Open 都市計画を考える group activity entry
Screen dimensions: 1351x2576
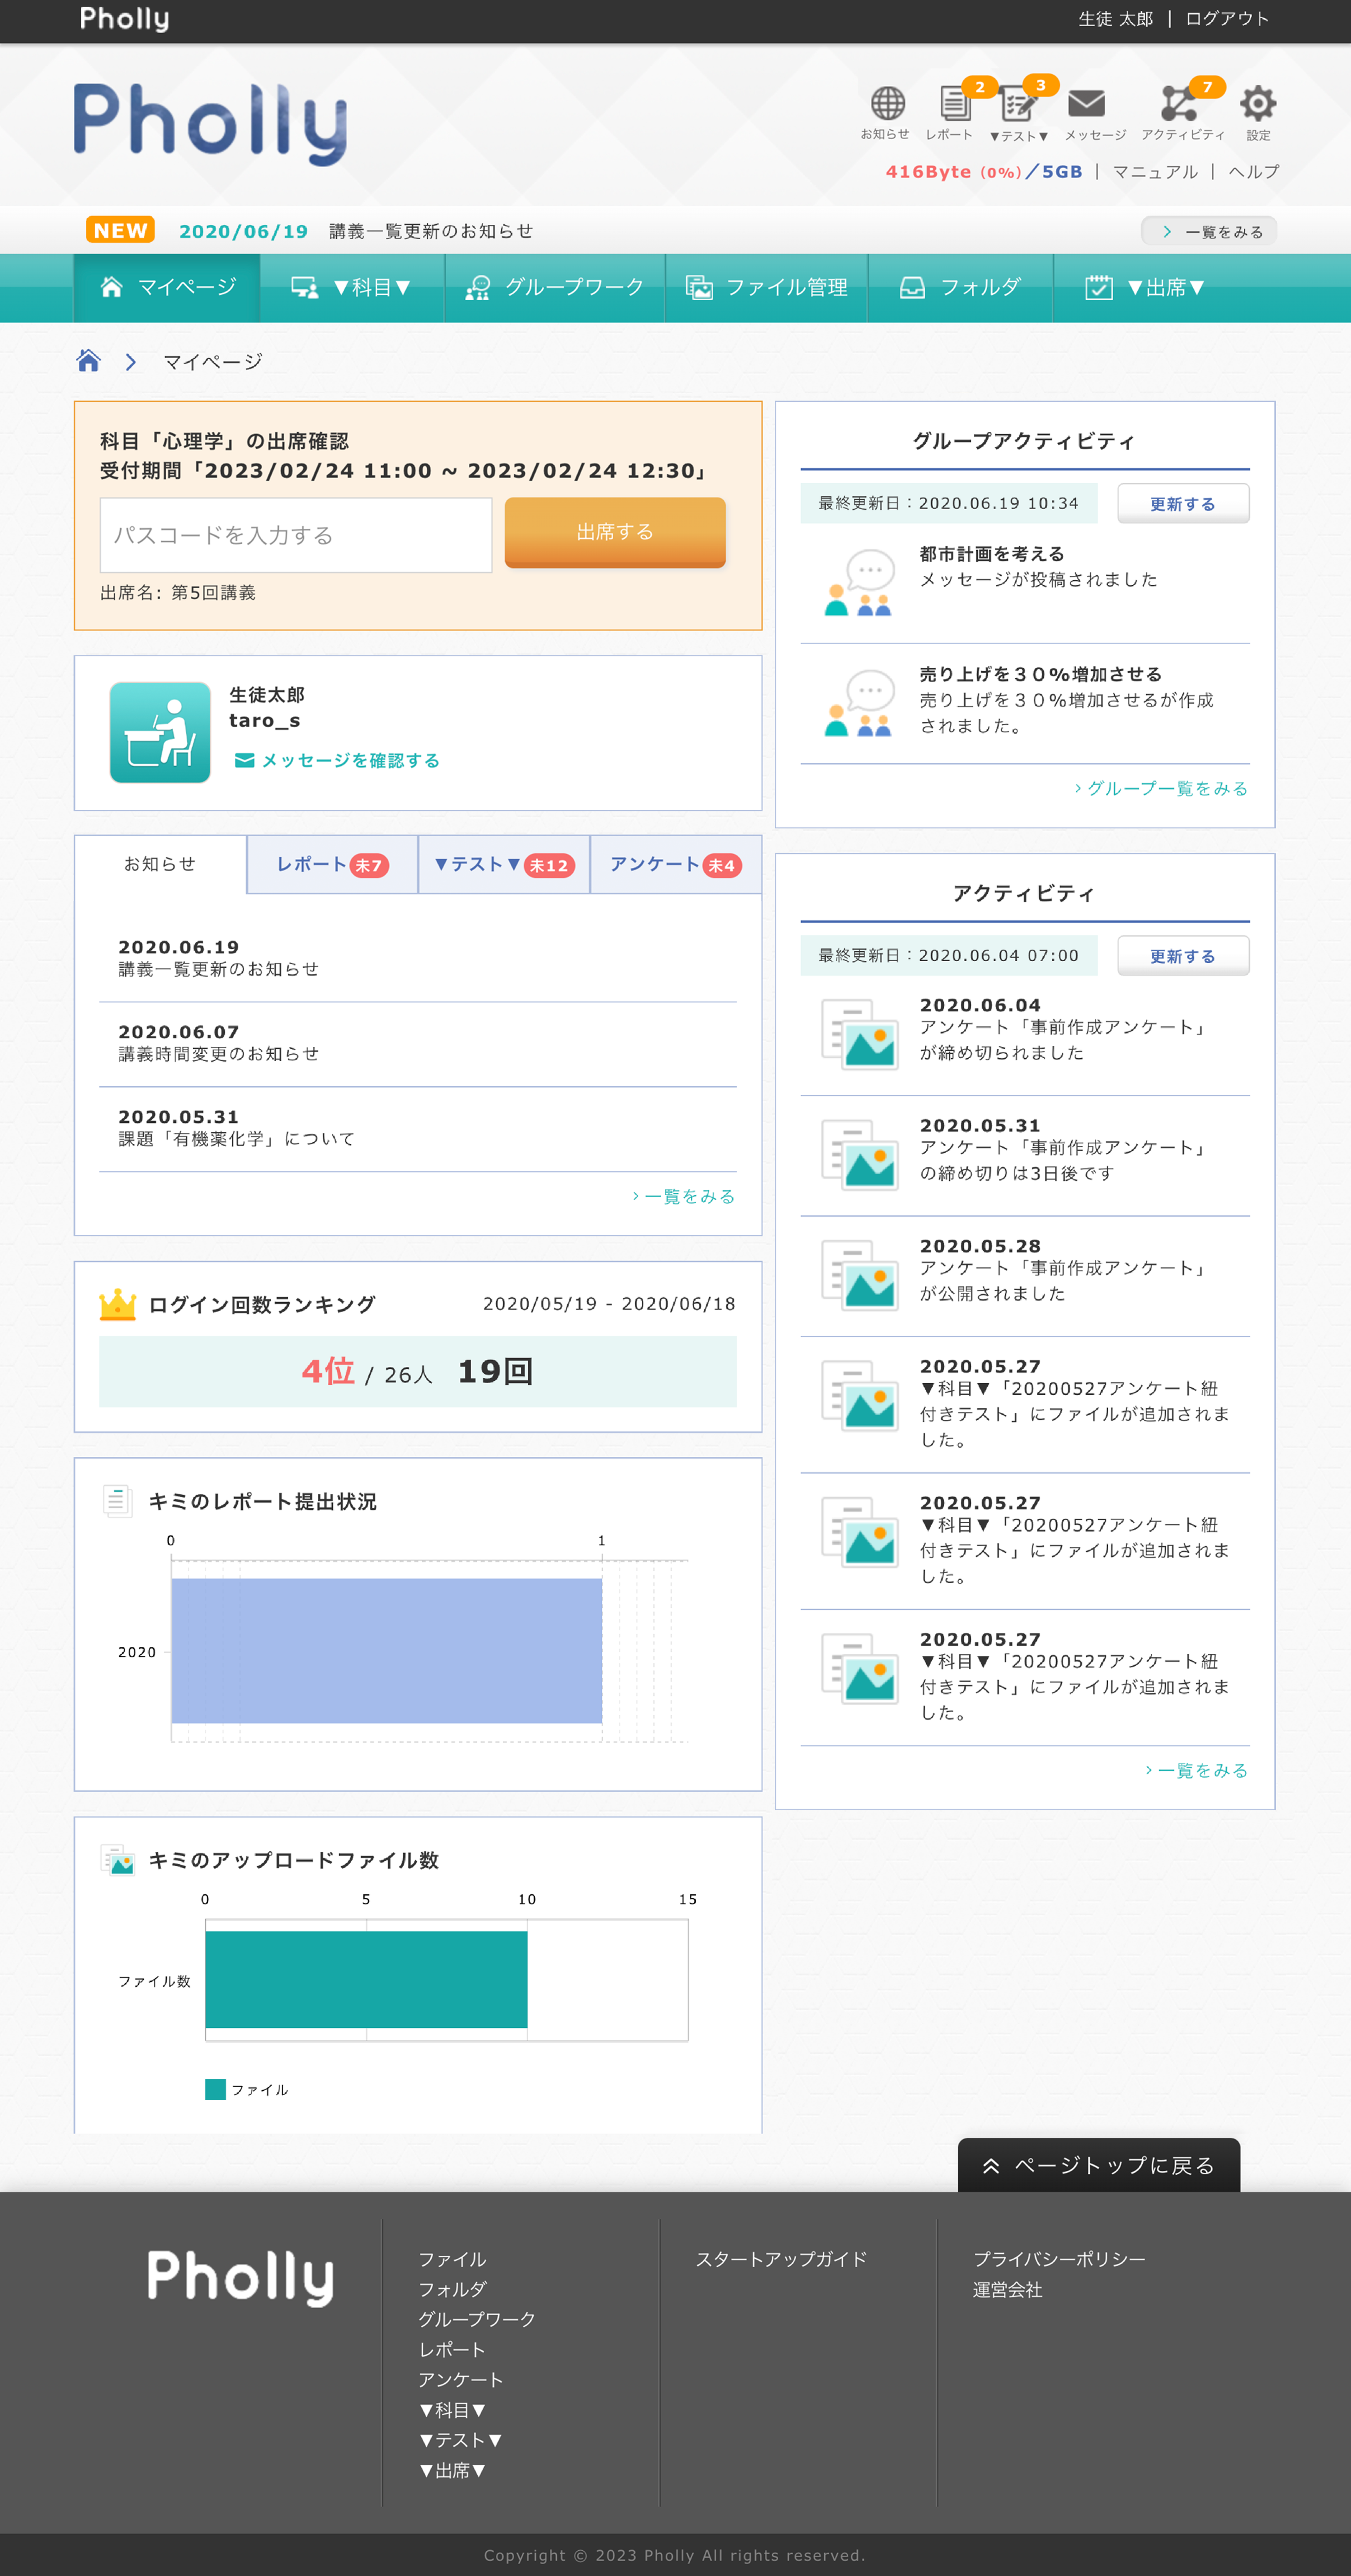[x=1025, y=582]
